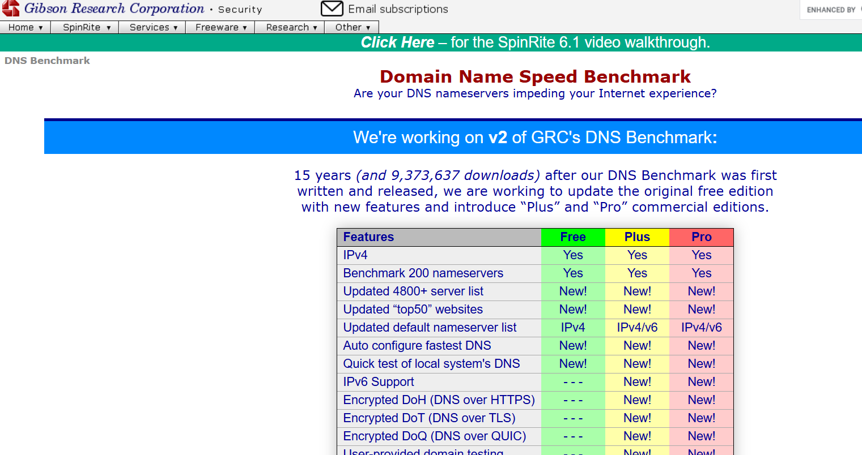Click the Enhanced By search box label
Viewport: 862px width, 455px height.
coord(831,10)
